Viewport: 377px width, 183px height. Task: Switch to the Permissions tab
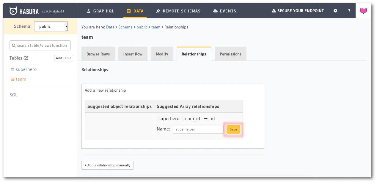230,54
